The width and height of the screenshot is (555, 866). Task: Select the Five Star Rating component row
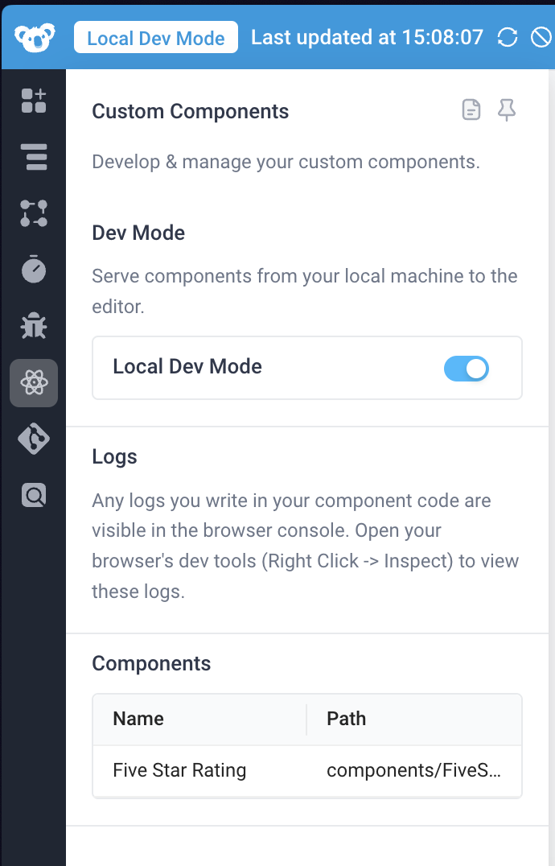[179, 770]
